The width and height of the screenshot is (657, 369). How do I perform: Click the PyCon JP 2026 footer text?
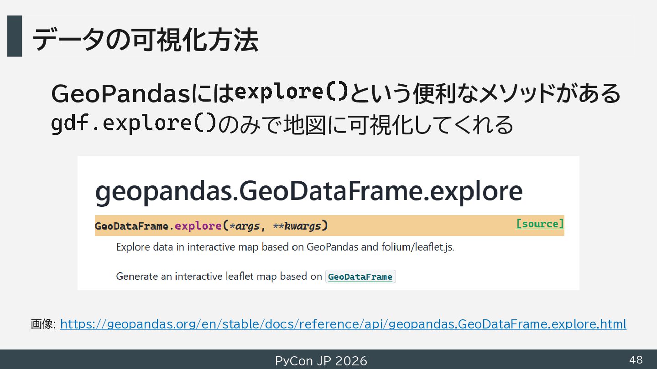point(321,361)
